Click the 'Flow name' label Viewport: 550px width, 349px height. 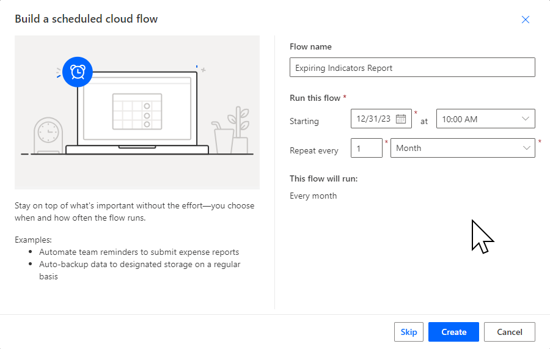click(x=310, y=47)
